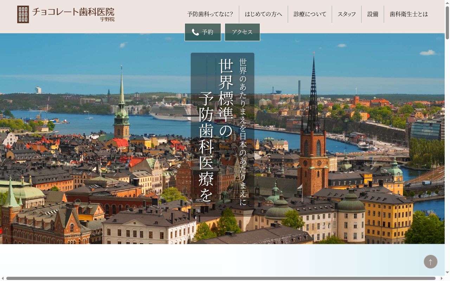Open 診療について menu item
The image size is (450, 281).
pos(310,14)
